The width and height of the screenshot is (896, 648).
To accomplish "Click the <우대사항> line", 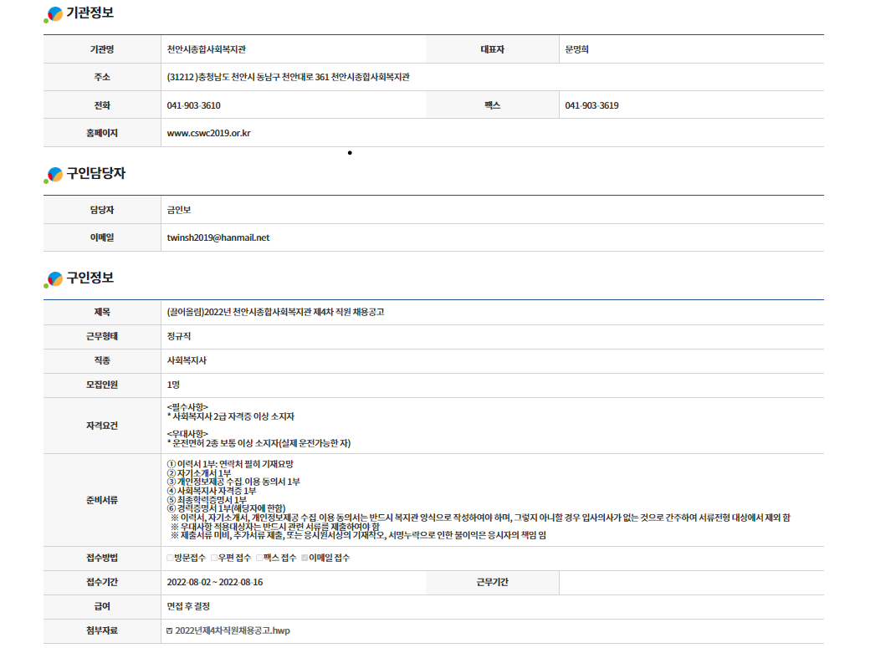I will coord(187,434).
